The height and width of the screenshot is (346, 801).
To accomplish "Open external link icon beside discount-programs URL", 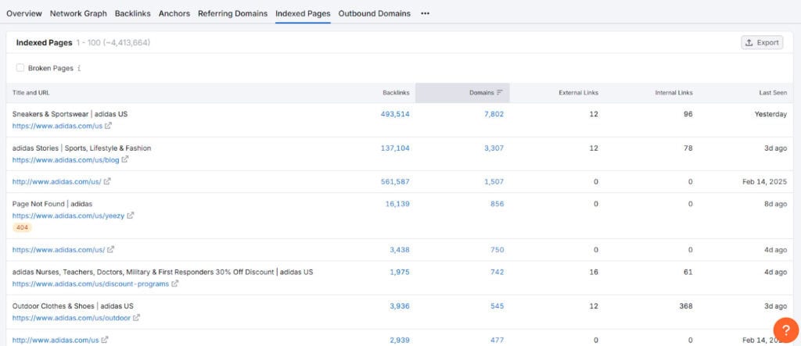I will 174,284.
